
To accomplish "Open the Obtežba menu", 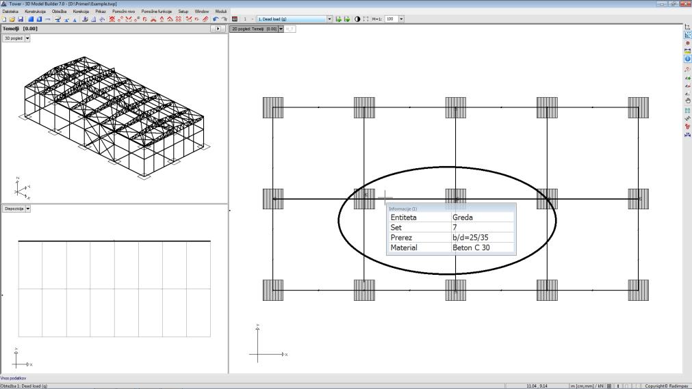I will [x=59, y=12].
